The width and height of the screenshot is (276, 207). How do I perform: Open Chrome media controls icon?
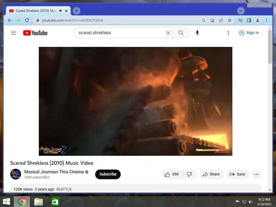(x=240, y=20)
